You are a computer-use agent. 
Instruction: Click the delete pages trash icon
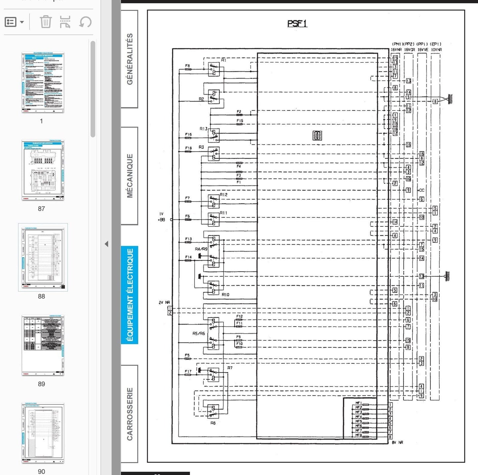46,22
